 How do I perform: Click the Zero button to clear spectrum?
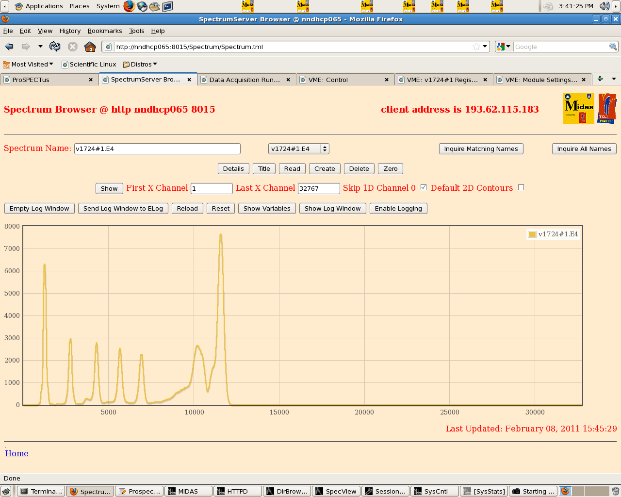point(391,168)
